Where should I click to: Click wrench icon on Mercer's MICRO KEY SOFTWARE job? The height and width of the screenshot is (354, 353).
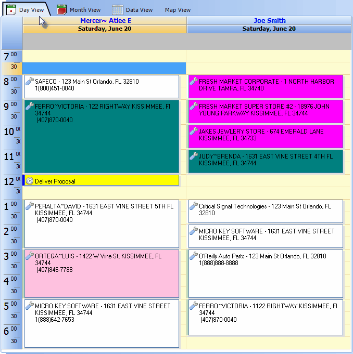coord(30,306)
